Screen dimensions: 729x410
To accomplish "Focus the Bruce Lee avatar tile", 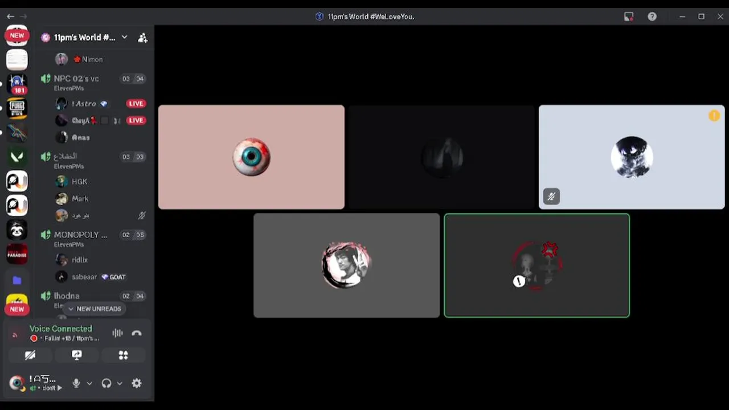I will [346, 265].
